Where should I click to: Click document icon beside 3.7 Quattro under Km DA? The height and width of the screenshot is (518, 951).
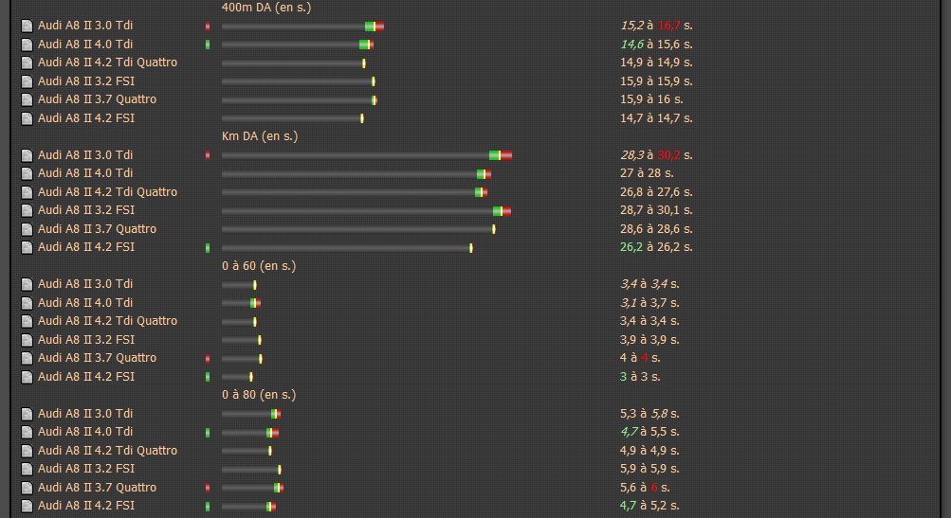coord(27,229)
